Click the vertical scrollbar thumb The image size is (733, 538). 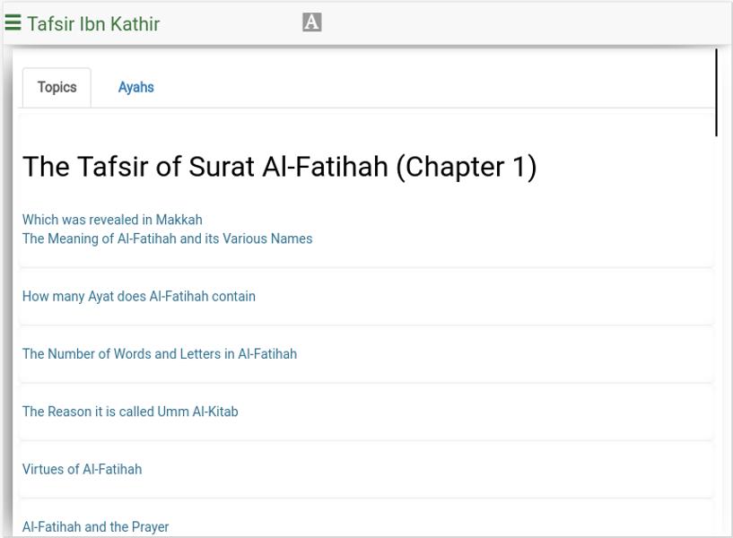[x=716, y=92]
